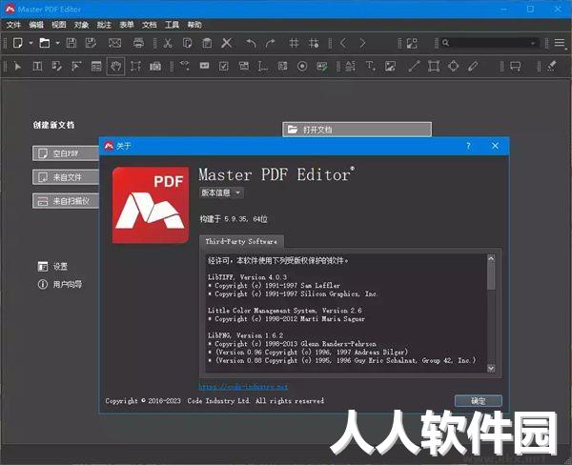Click the Undo arrow icon
Image resolution: width=572 pixels, height=465 pixels.
251,43
